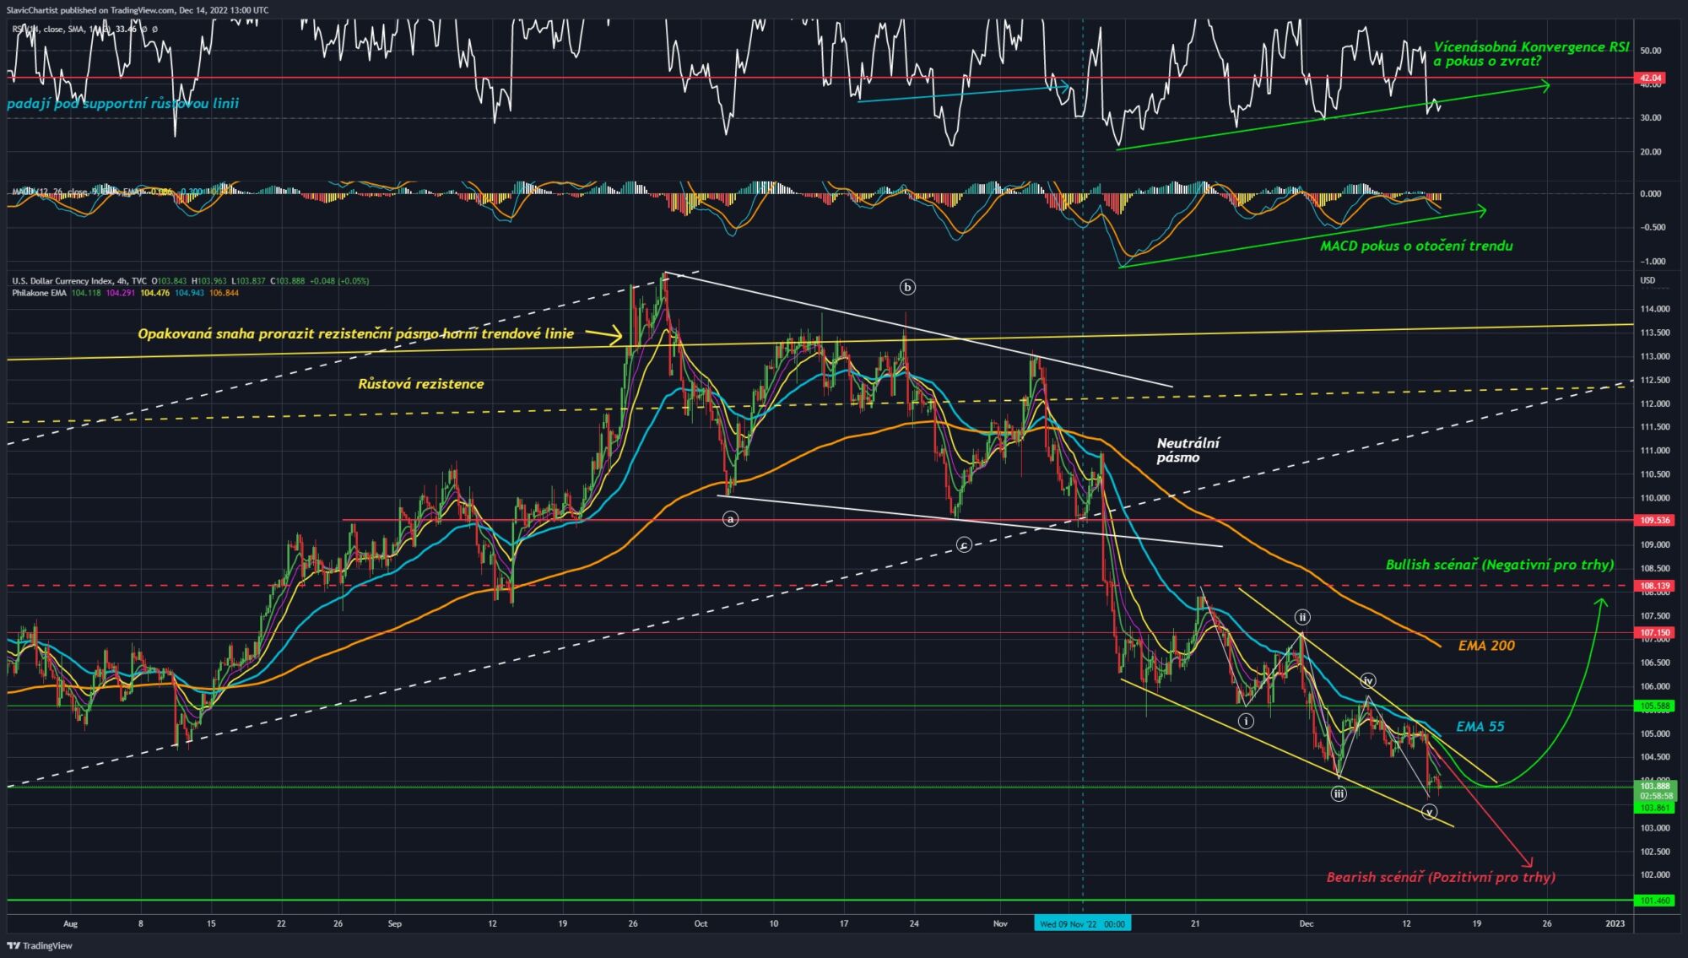This screenshot has height=958, width=1688.
Task: Click the red 107.150 price label
Action: pos(1655,632)
